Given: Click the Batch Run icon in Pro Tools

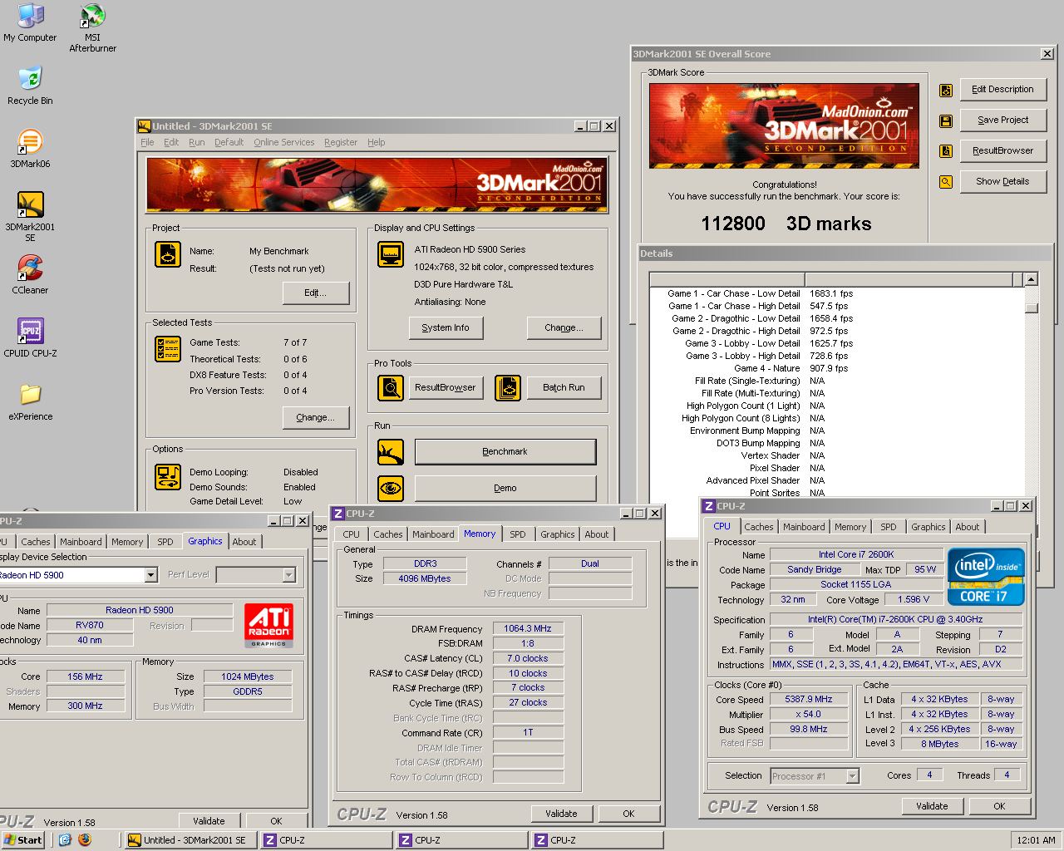Looking at the screenshot, I should tap(508, 387).
